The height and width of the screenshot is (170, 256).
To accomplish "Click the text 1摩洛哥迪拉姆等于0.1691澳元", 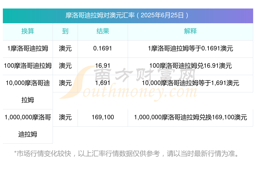I will [190, 48].
